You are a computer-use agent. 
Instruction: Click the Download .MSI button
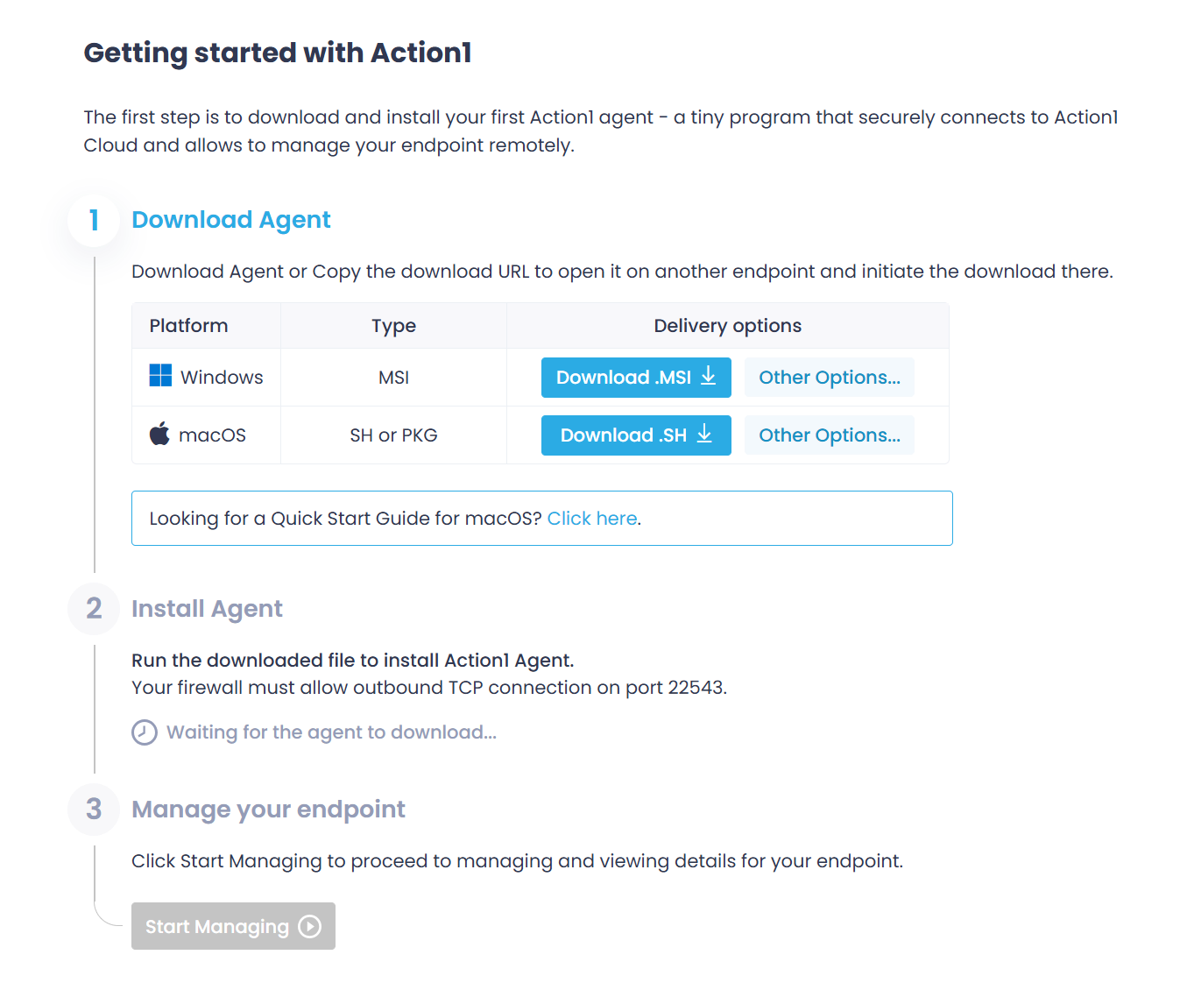(636, 378)
